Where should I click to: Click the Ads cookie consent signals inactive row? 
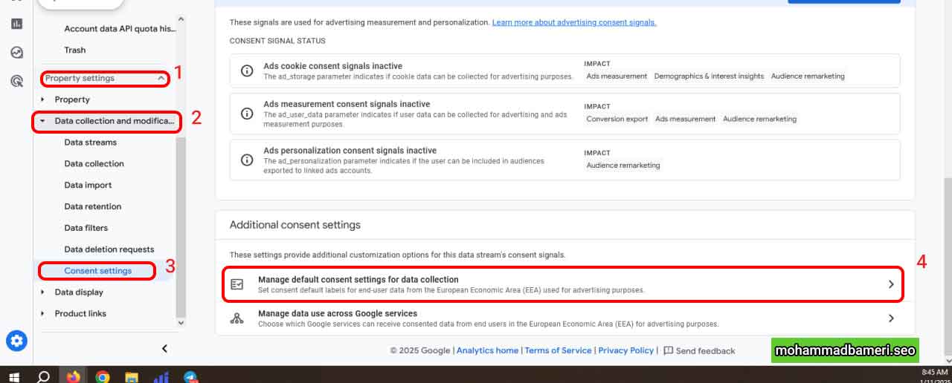click(565, 71)
